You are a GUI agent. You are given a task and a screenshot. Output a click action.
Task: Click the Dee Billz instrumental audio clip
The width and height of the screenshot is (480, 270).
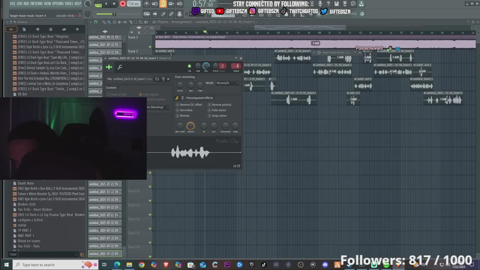[x=315, y=42]
